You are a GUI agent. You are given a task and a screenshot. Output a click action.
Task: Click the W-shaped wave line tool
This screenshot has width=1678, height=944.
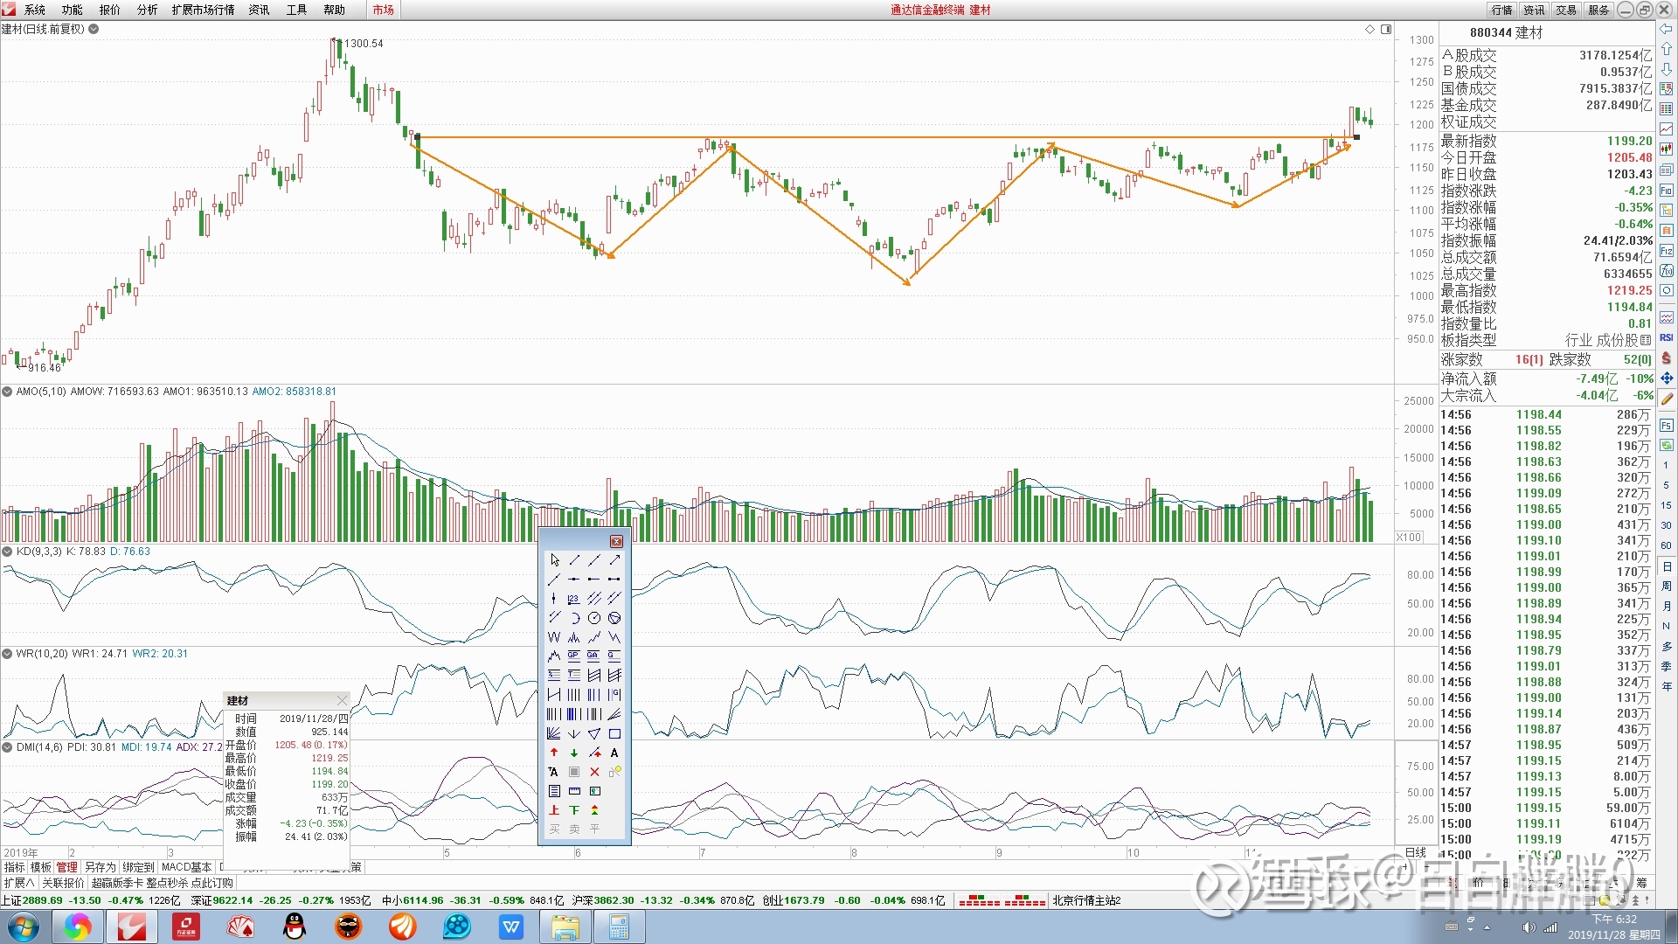(554, 637)
